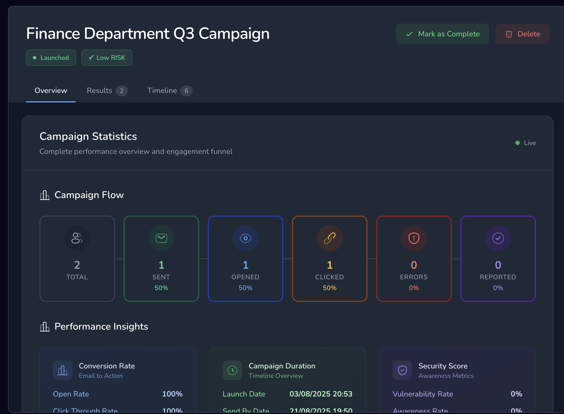Click the Launch Date label
The image size is (564, 414).
244,394
